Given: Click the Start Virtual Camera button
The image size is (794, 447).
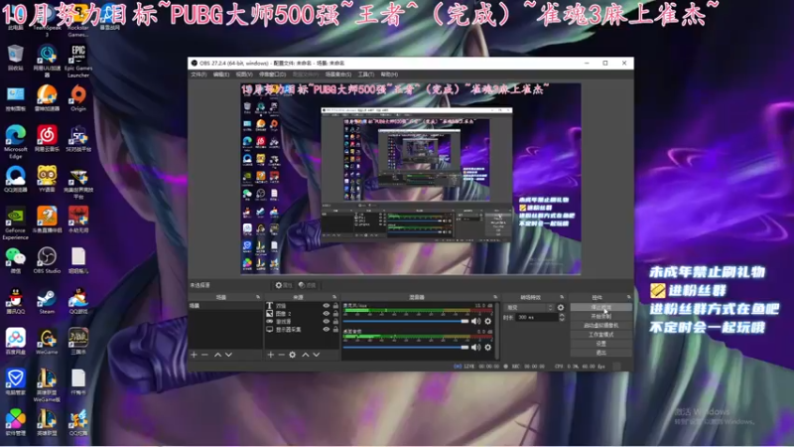Looking at the screenshot, I should [x=601, y=326].
